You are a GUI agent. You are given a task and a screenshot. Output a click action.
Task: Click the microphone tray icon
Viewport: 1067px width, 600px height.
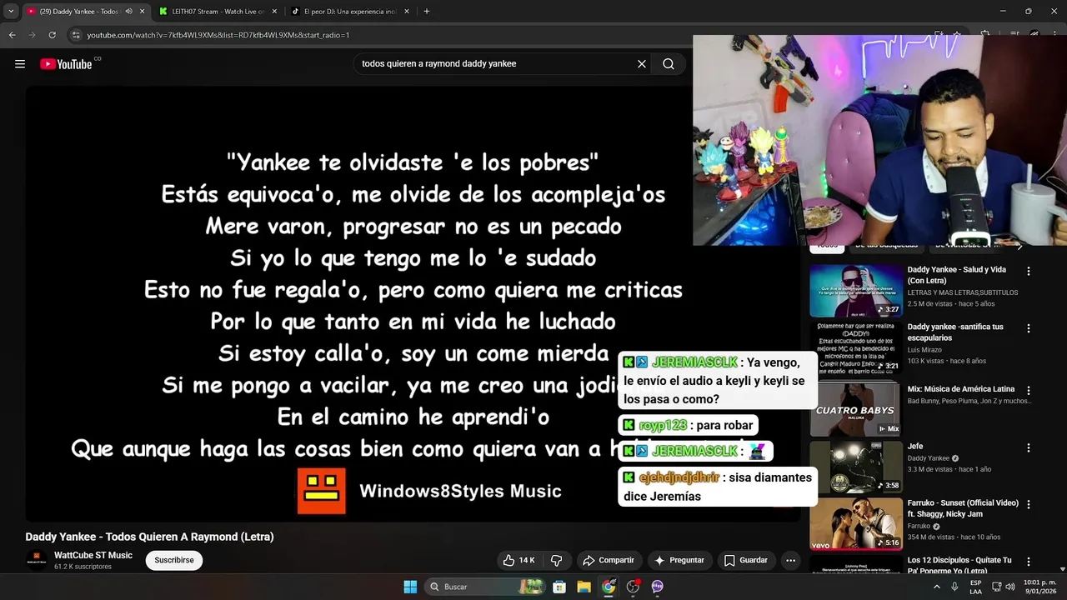954,587
